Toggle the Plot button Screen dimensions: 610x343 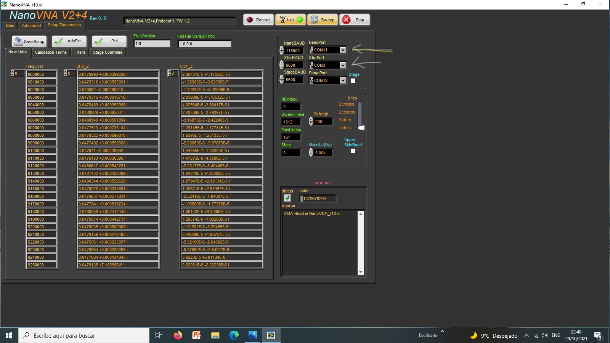tap(109, 41)
